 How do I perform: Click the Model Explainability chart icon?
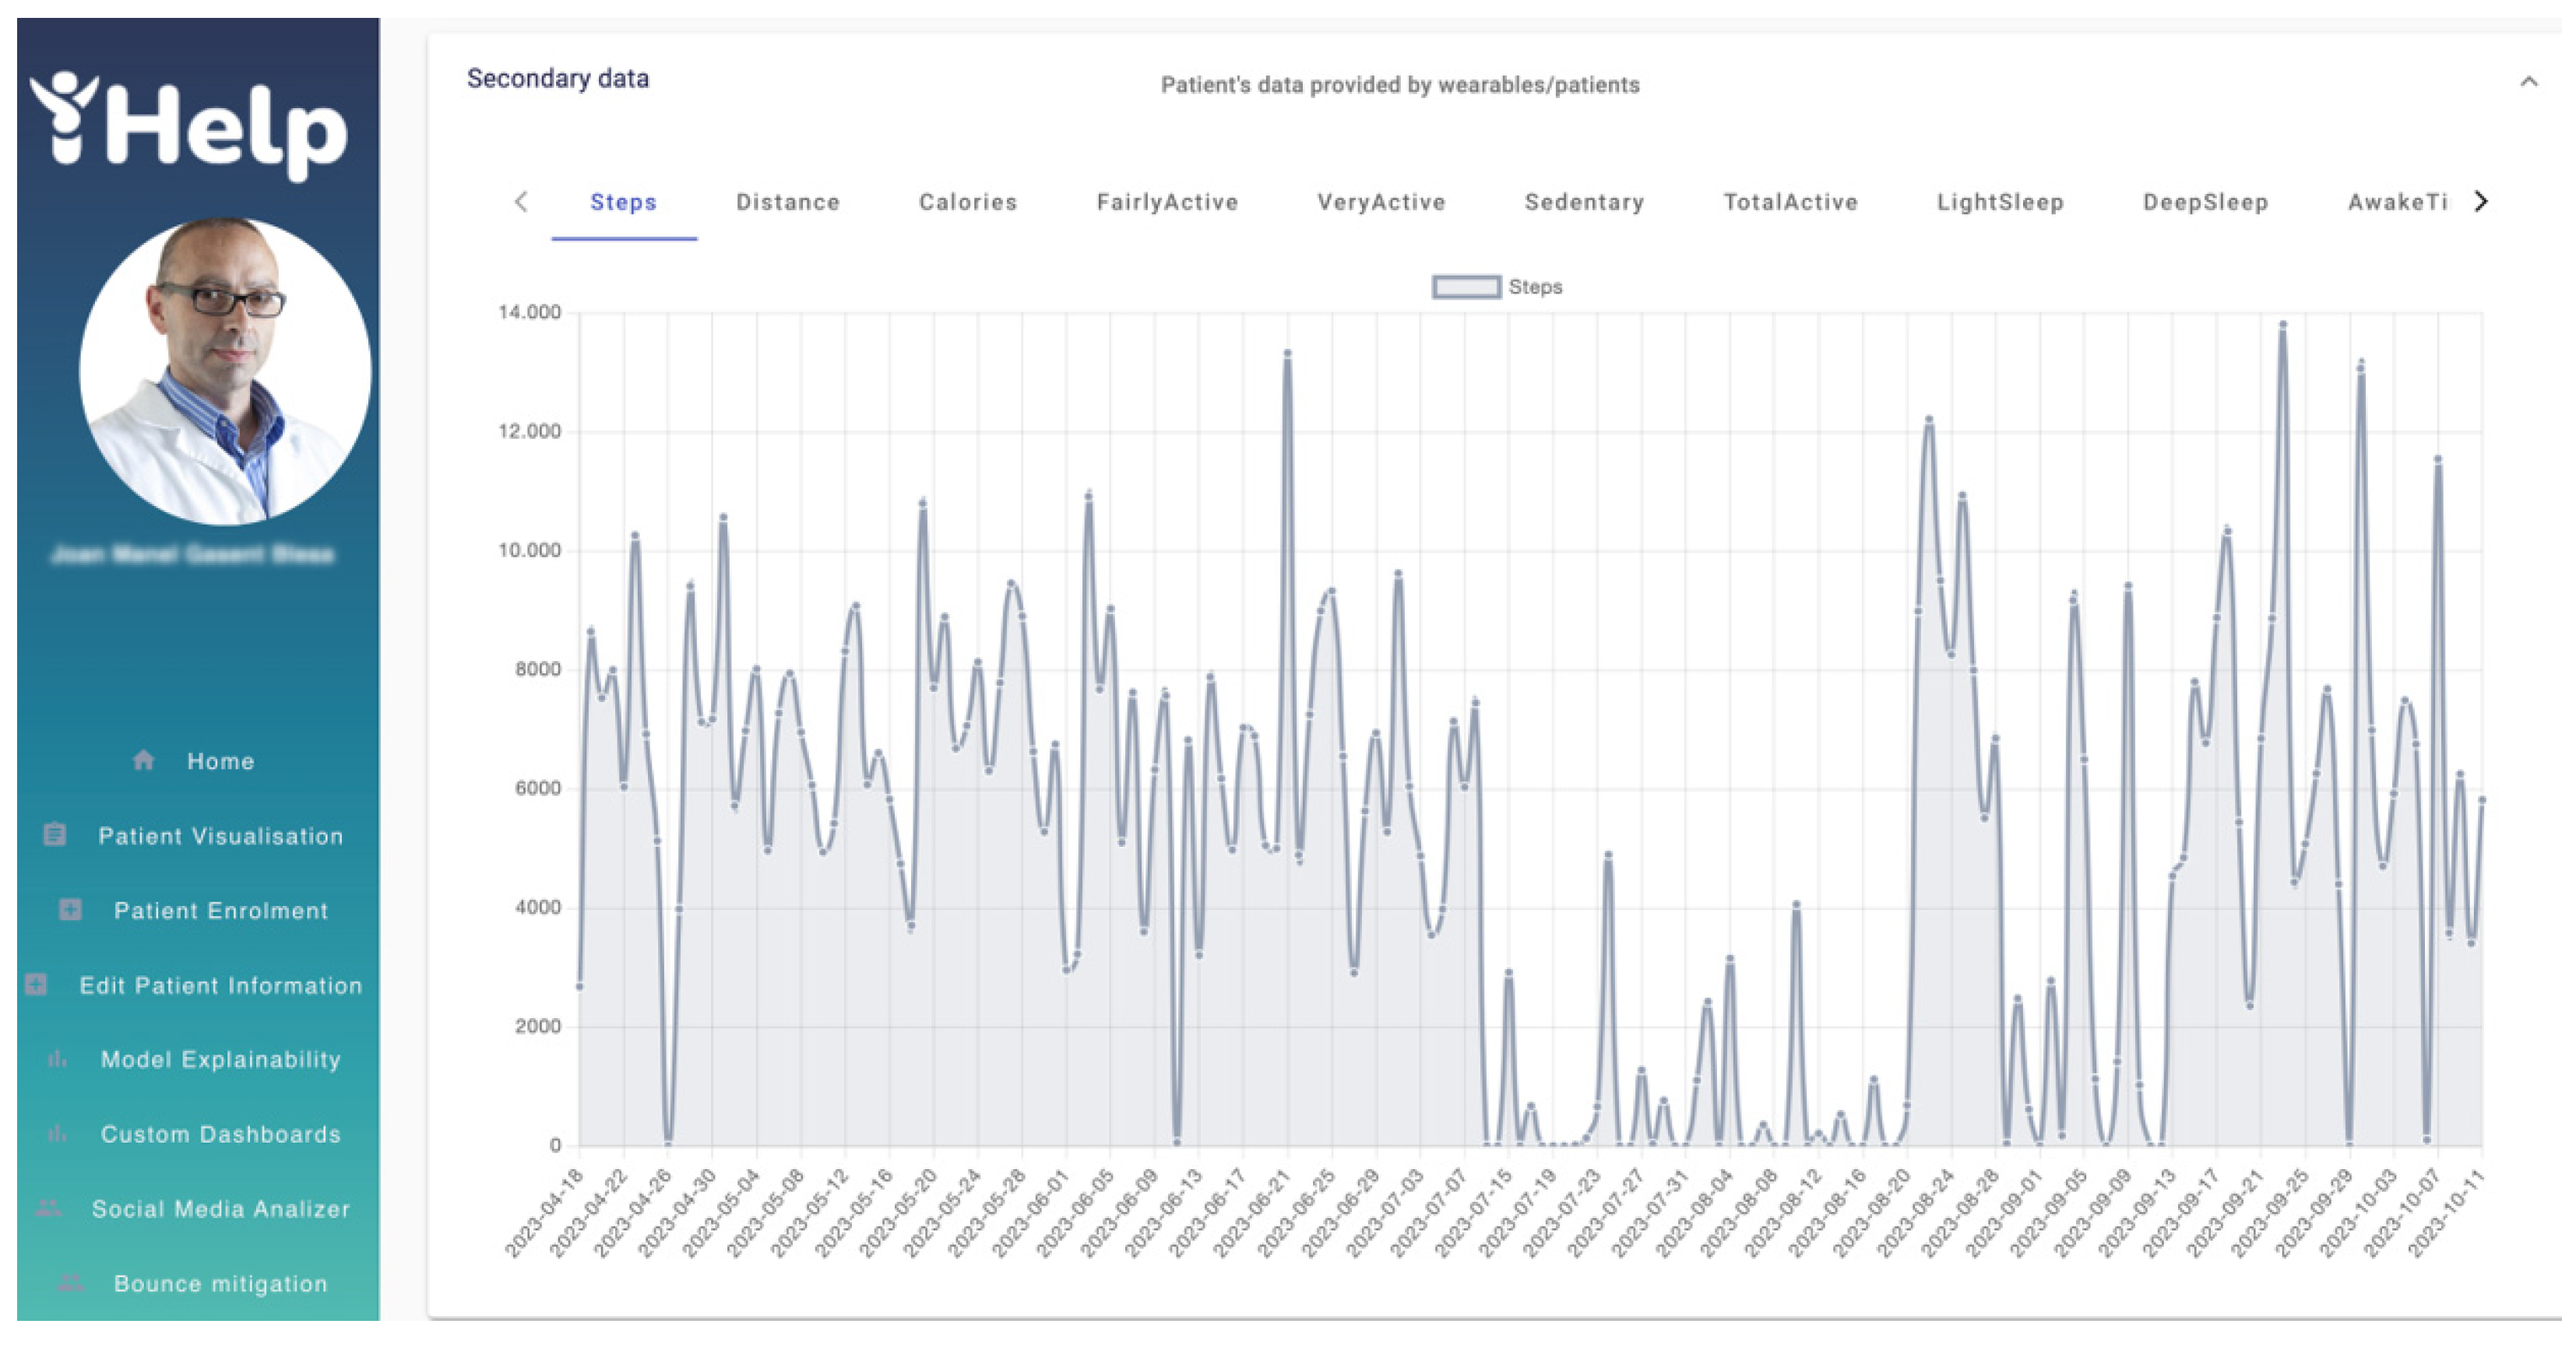coord(57,1059)
